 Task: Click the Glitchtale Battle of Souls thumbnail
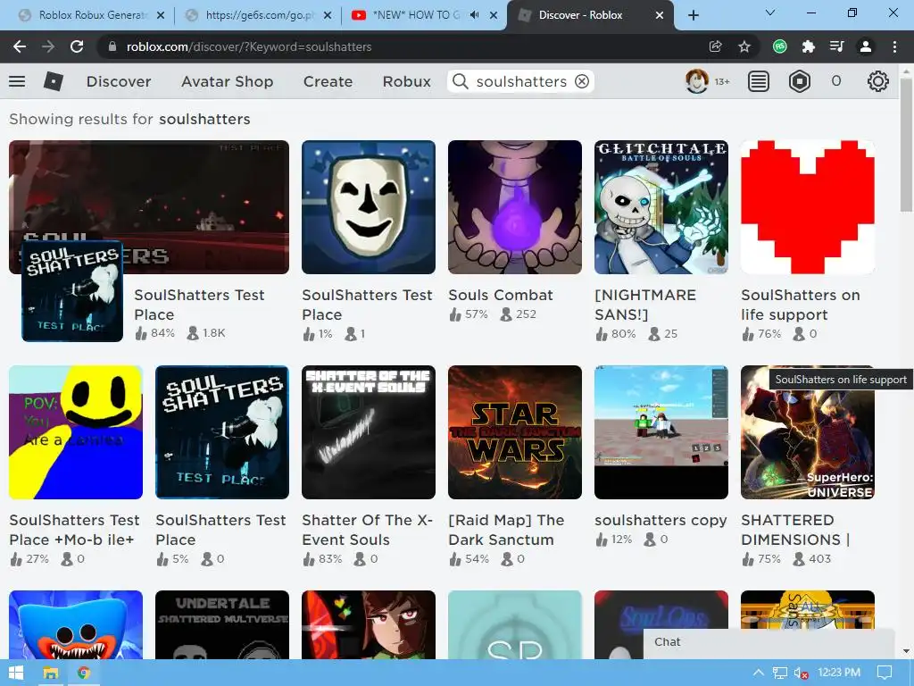pyautogui.click(x=661, y=207)
